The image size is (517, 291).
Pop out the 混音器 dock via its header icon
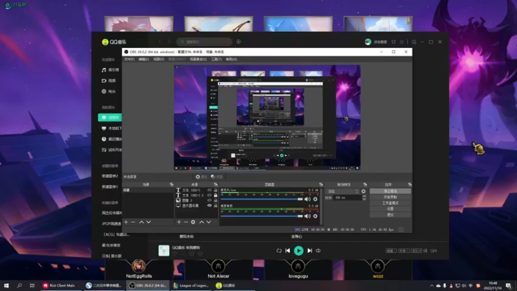coord(321,184)
